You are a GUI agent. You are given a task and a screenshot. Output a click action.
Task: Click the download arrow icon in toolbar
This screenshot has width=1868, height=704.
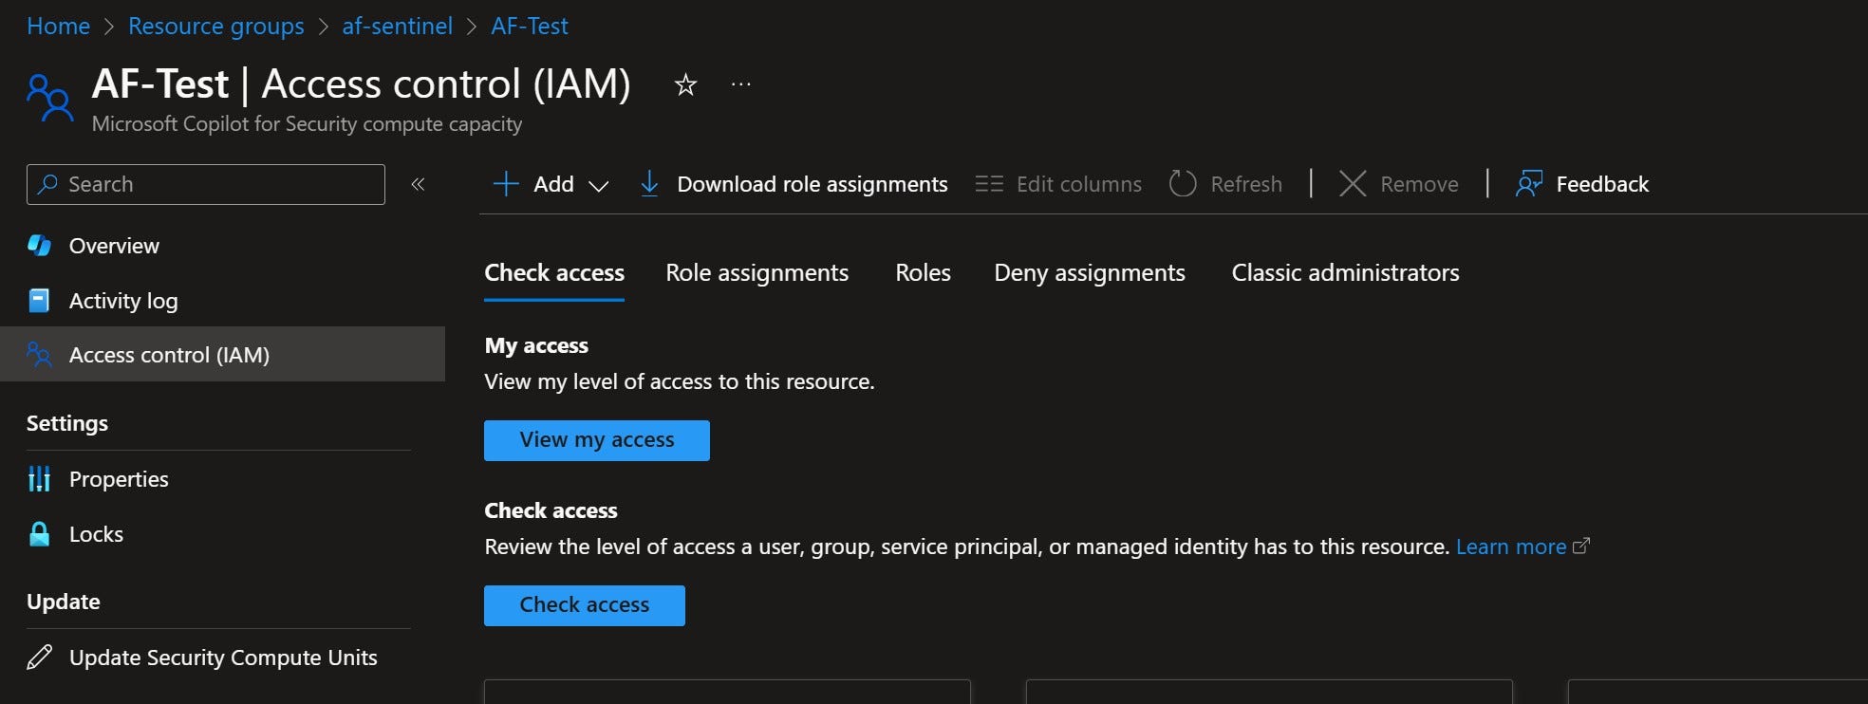(x=649, y=183)
